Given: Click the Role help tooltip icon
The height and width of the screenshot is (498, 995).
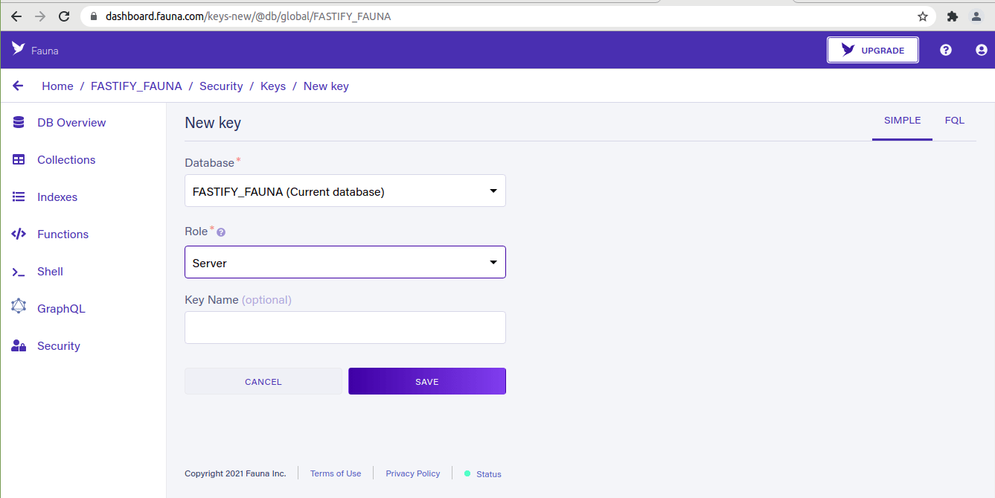Looking at the screenshot, I should pyautogui.click(x=221, y=232).
